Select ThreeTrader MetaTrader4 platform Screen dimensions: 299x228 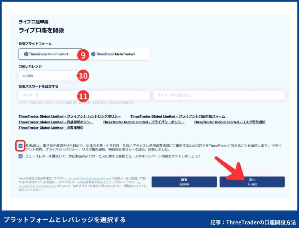pyautogui.click(x=50, y=54)
